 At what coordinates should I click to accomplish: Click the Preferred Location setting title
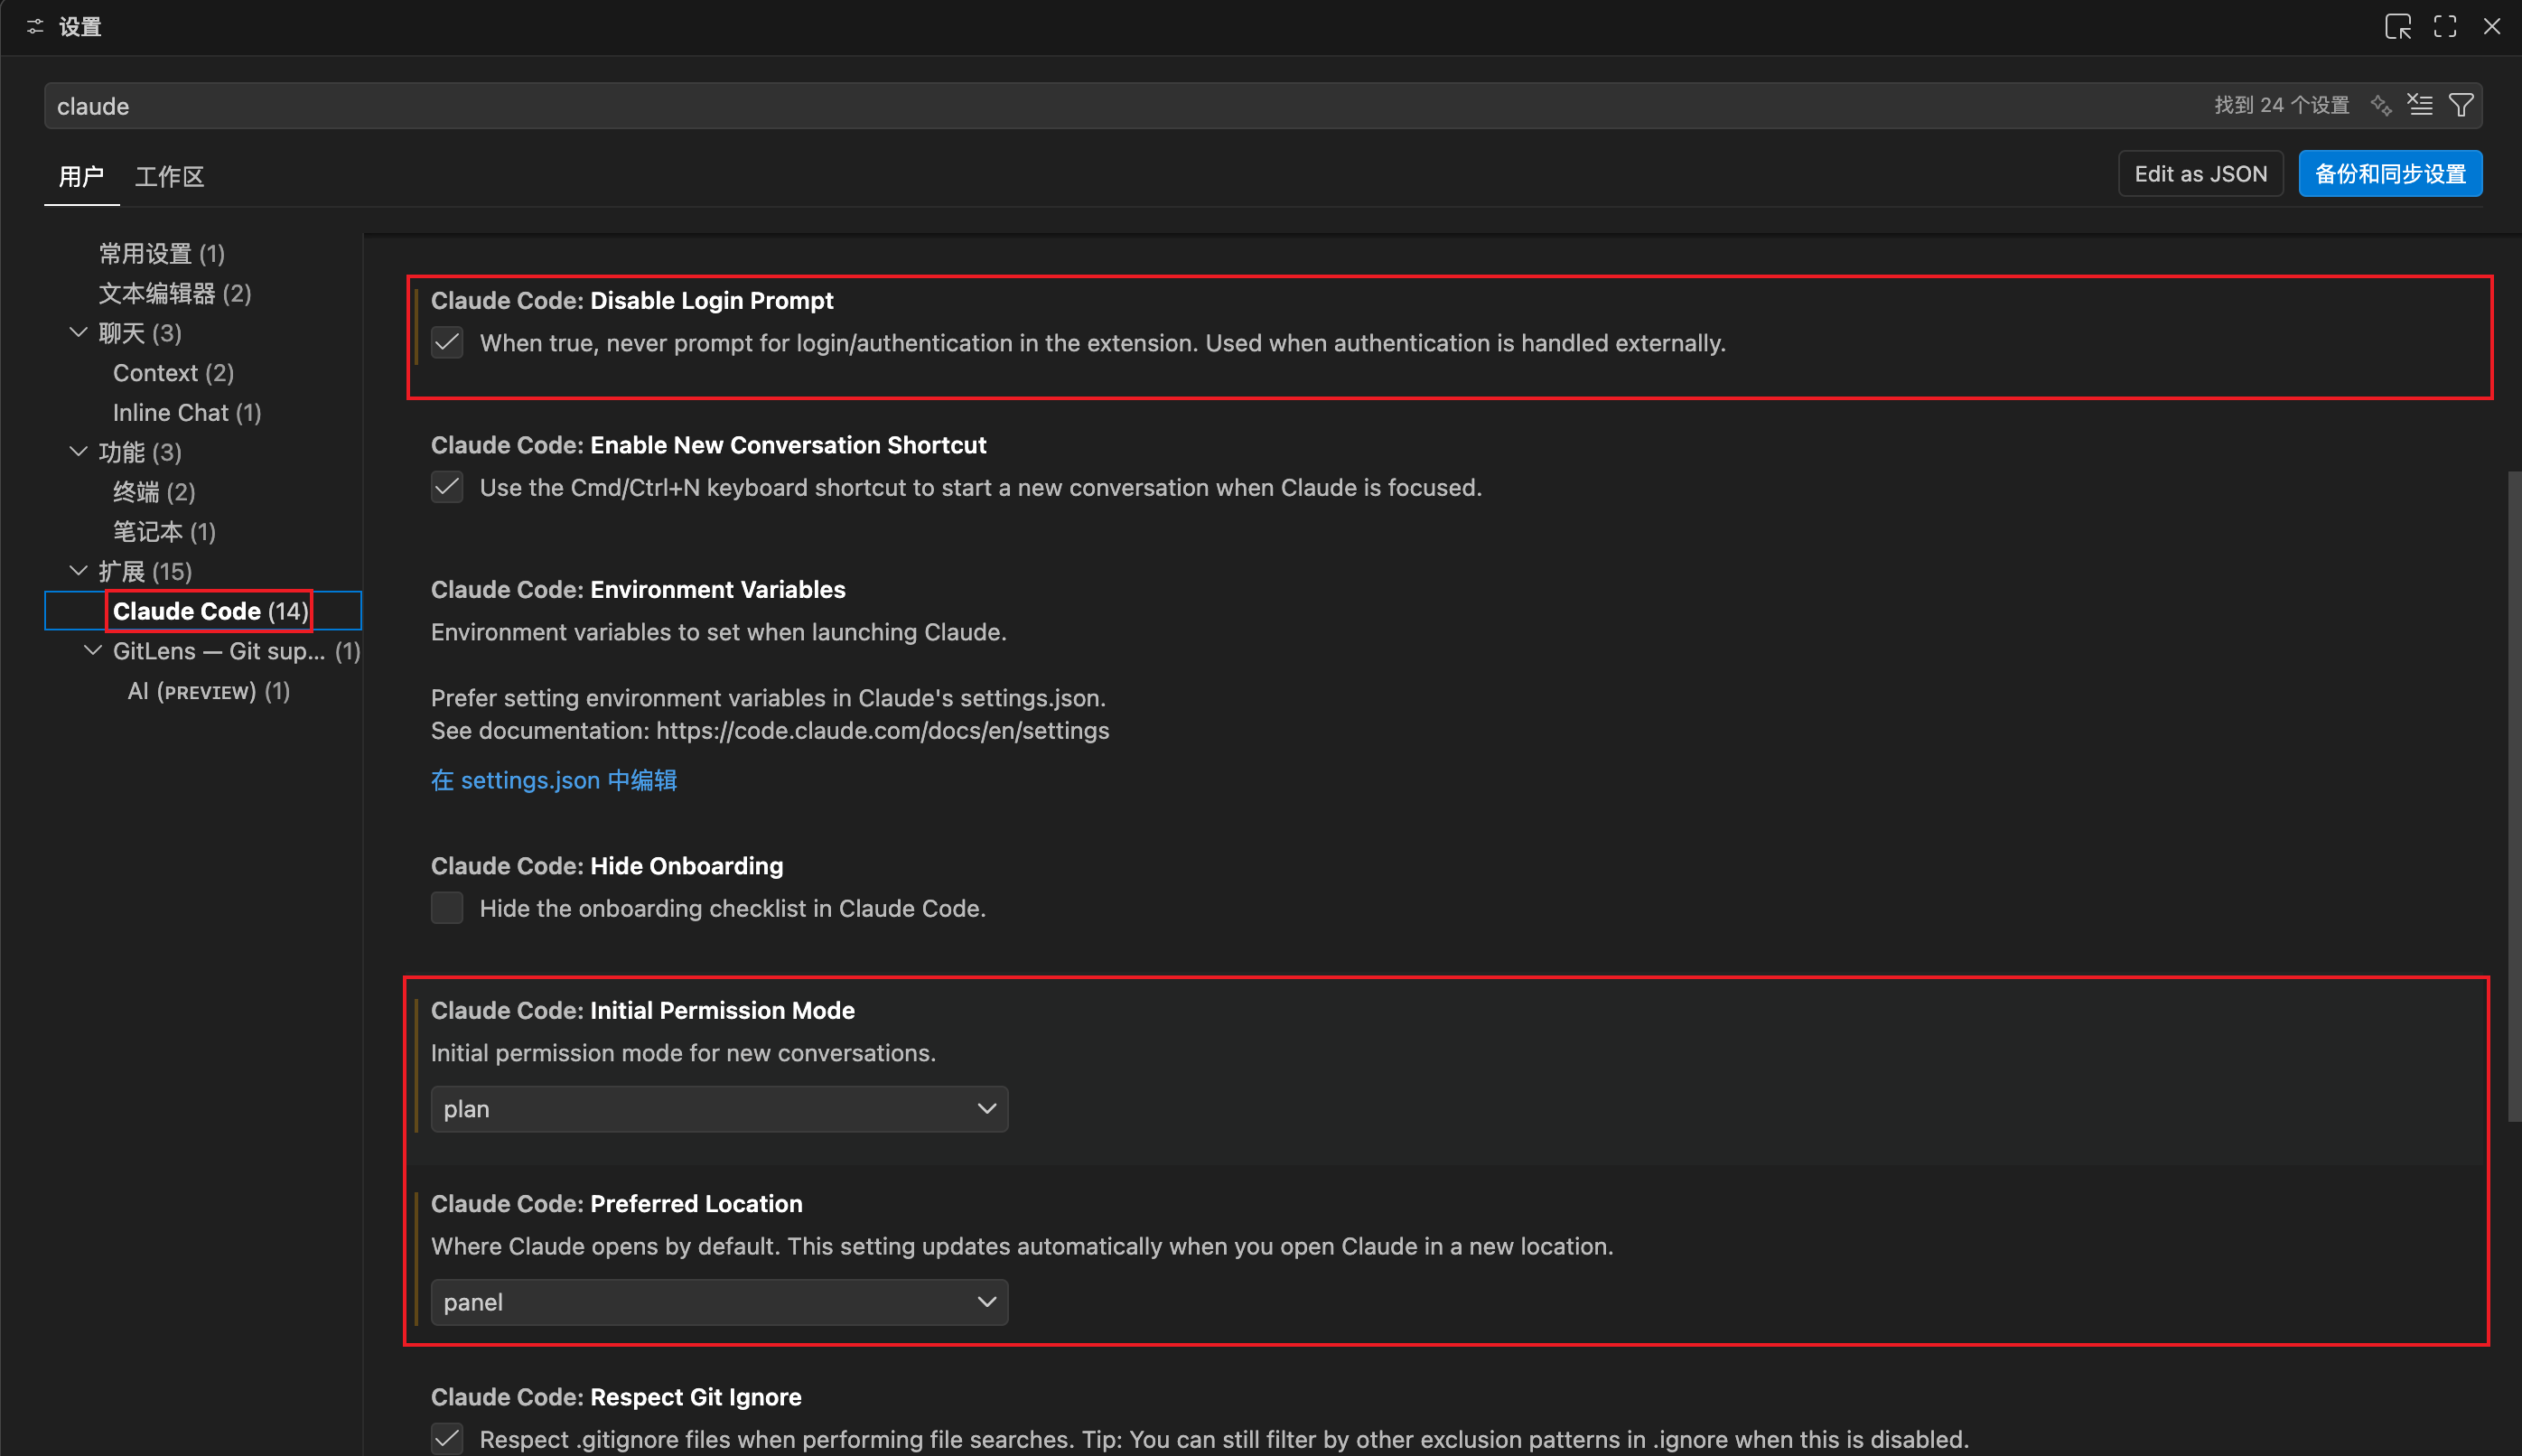coord(617,1204)
